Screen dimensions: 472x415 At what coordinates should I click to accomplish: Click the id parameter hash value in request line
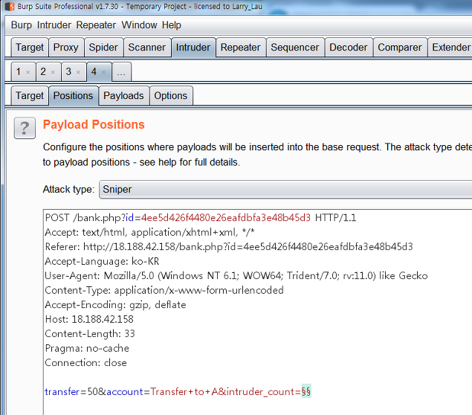(x=226, y=217)
